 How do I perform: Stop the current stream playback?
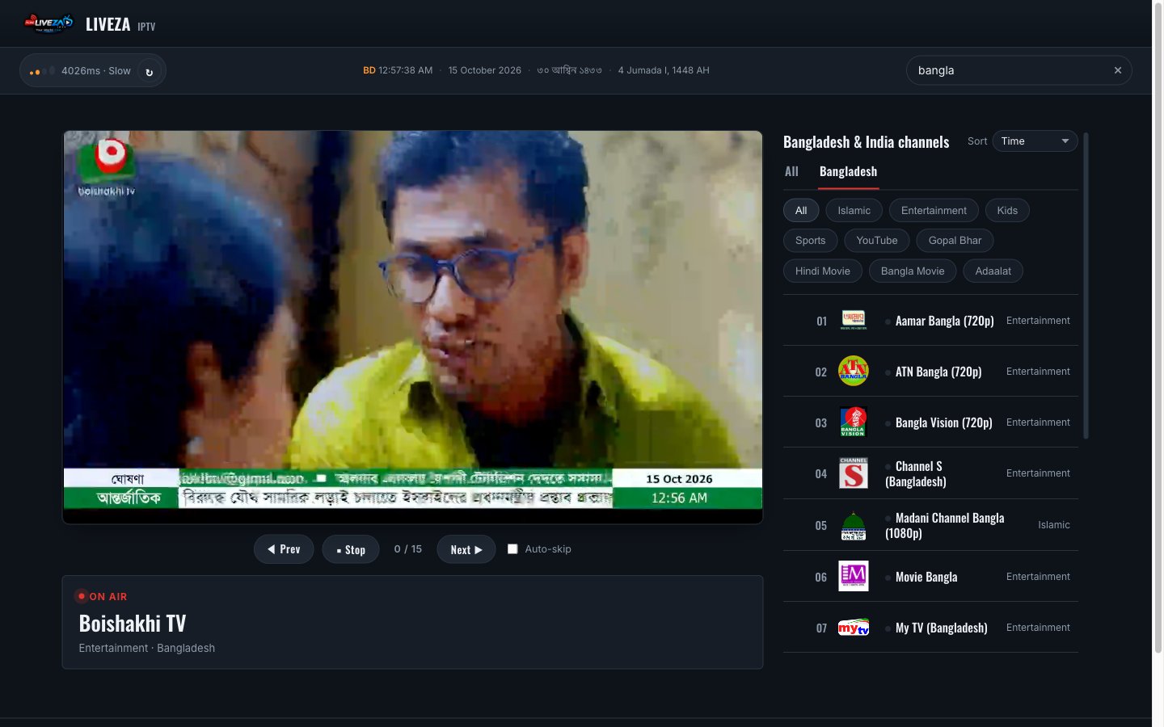coord(351,549)
